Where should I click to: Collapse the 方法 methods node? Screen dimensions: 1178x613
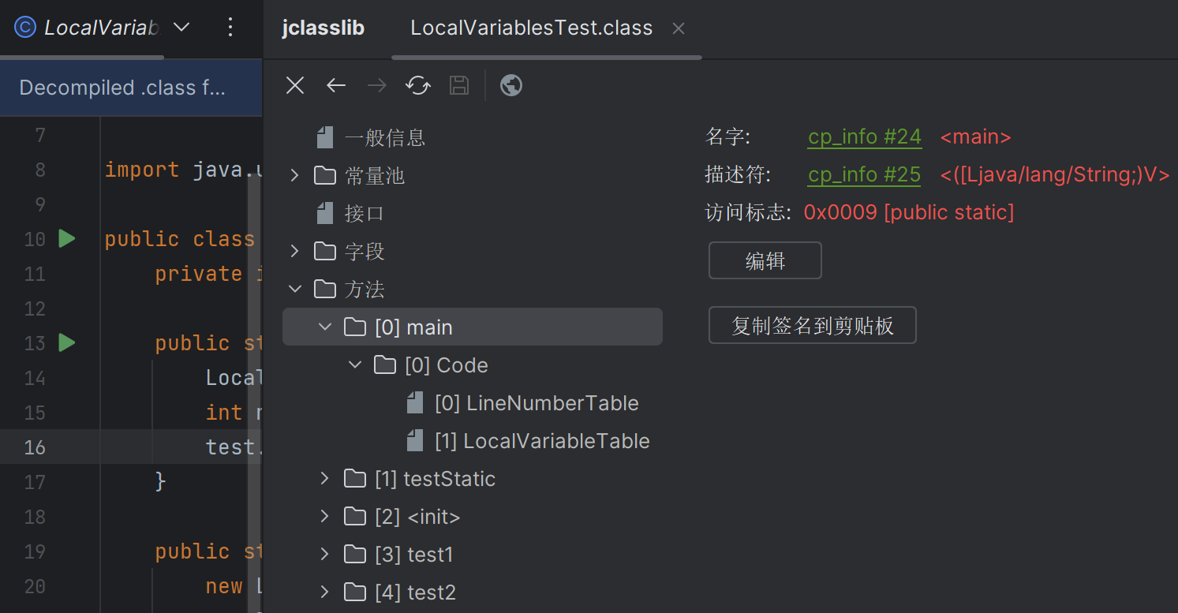pyautogui.click(x=295, y=289)
